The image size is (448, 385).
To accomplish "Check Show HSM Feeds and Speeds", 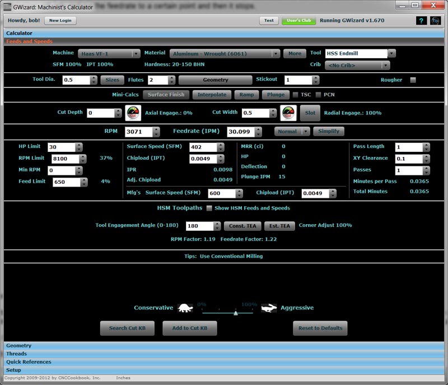I will pyautogui.click(x=209, y=208).
